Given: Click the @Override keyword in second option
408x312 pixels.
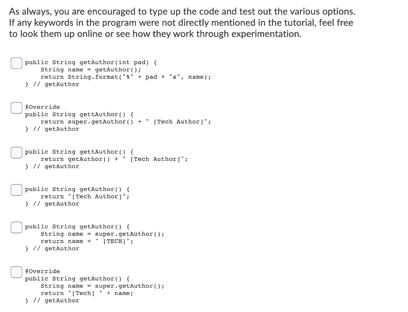Looking at the screenshot, I should point(43,107).
